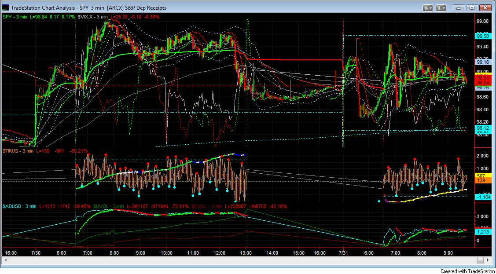Click the 12:00 time axis label
This screenshot has width=496, height=274.
[x=219, y=253]
